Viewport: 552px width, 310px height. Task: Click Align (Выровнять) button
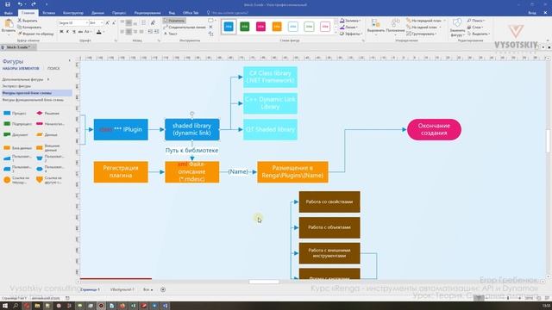click(x=376, y=27)
